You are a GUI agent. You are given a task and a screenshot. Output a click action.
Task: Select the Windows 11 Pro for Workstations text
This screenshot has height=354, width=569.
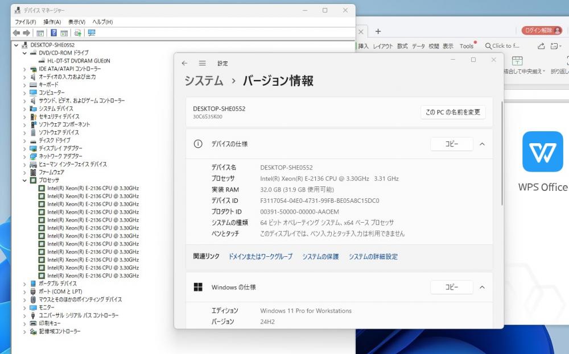click(x=306, y=311)
